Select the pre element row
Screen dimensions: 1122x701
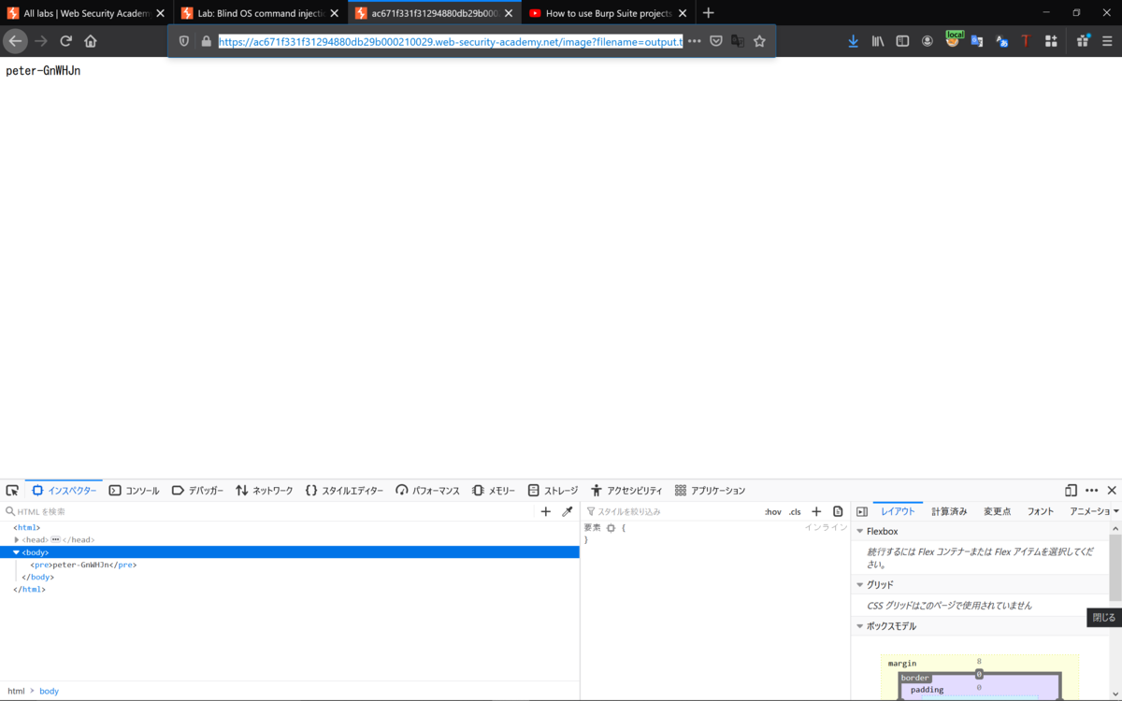tap(290, 565)
